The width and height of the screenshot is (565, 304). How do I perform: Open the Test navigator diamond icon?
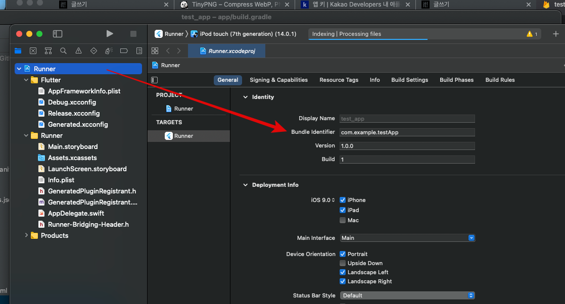[93, 51]
